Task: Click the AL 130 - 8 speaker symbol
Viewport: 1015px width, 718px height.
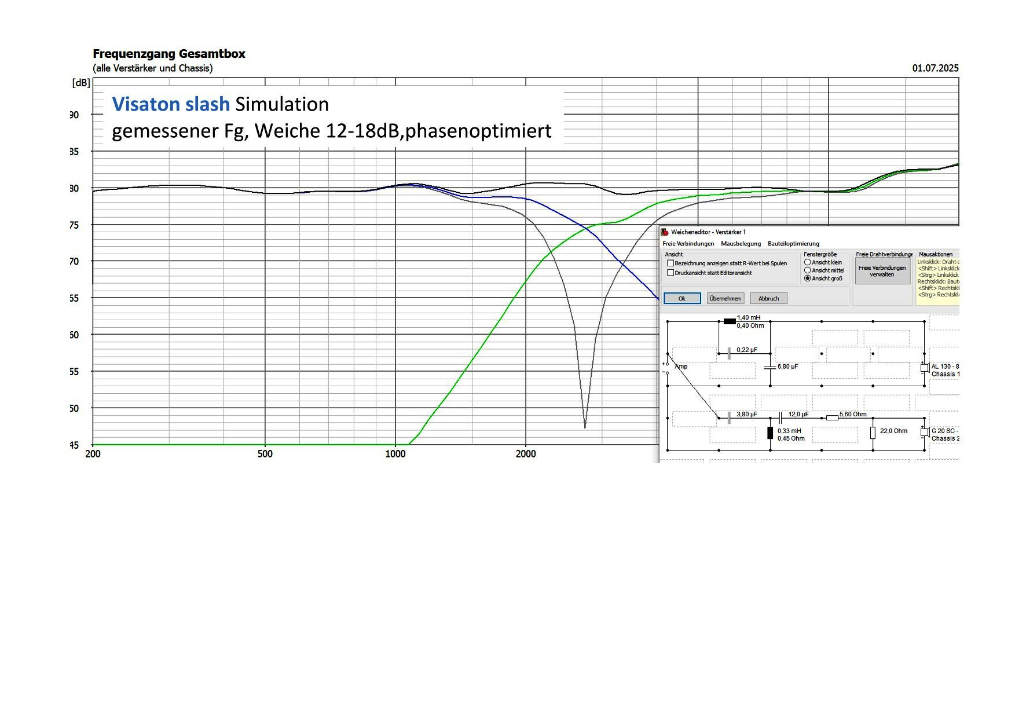Action: pyautogui.click(x=925, y=367)
